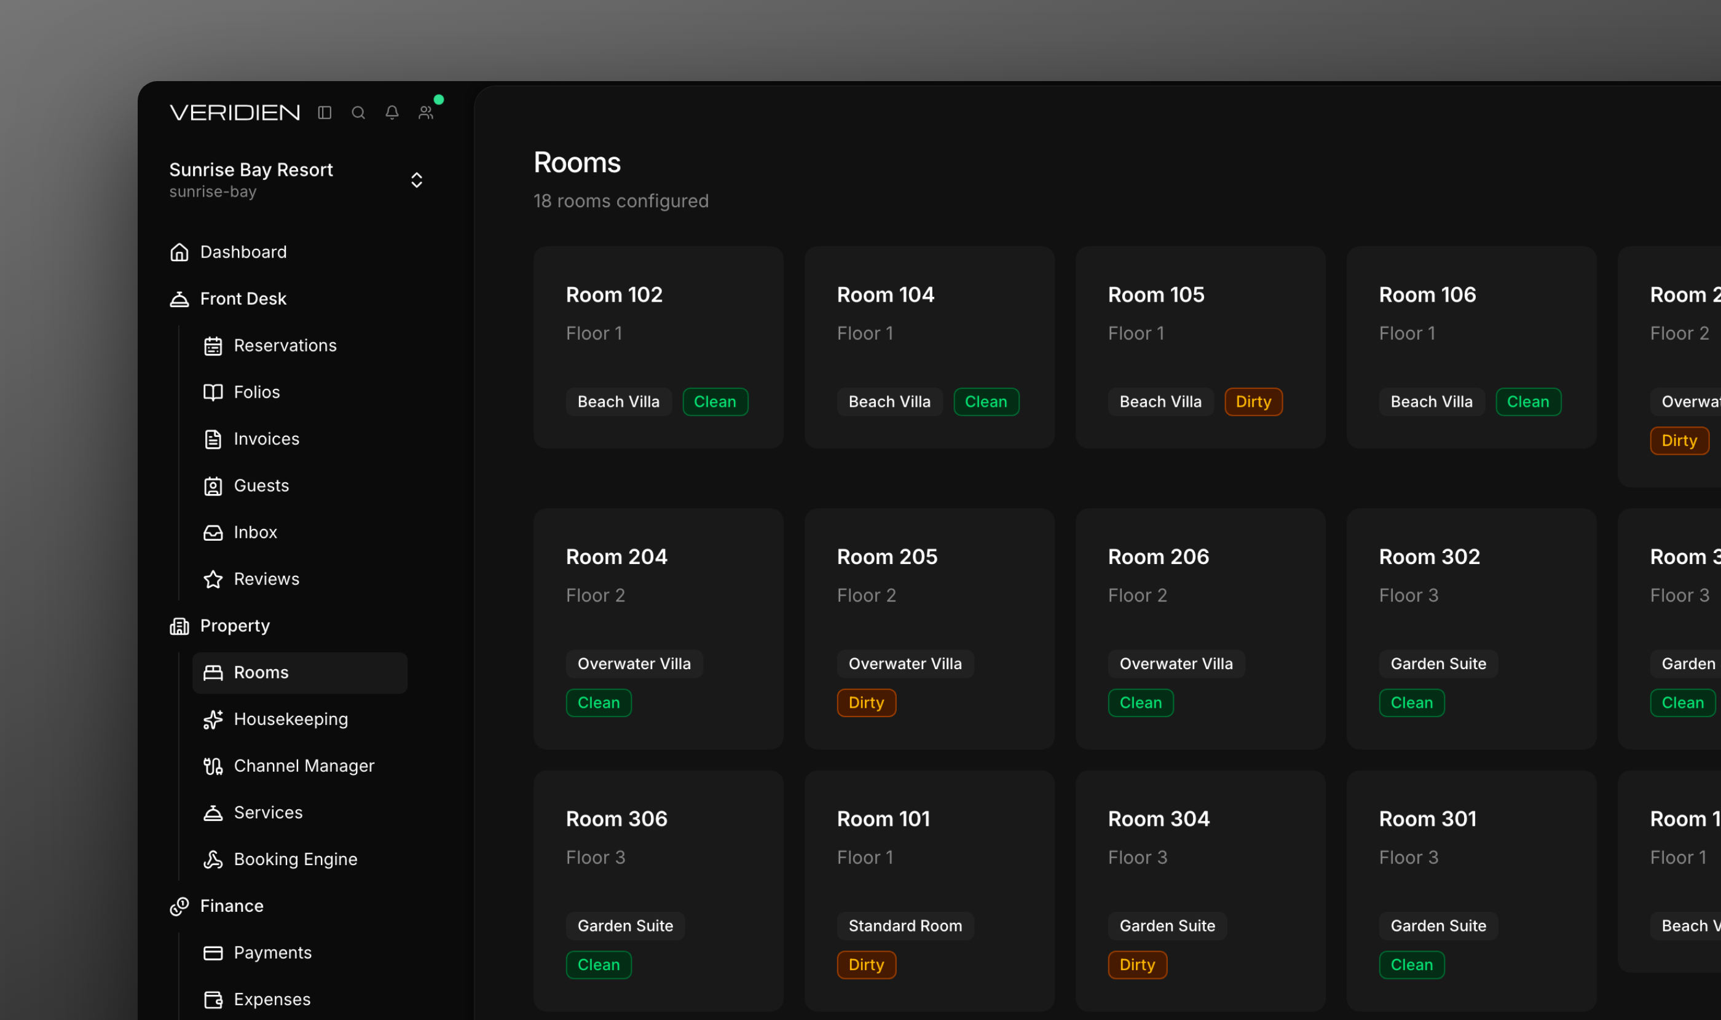
Task: Click the Reviews star icon
Action: coord(213,579)
